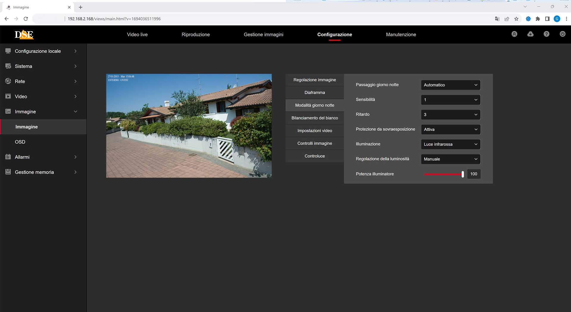Open the Sensibilità dropdown
This screenshot has height=312, width=571.
point(450,100)
